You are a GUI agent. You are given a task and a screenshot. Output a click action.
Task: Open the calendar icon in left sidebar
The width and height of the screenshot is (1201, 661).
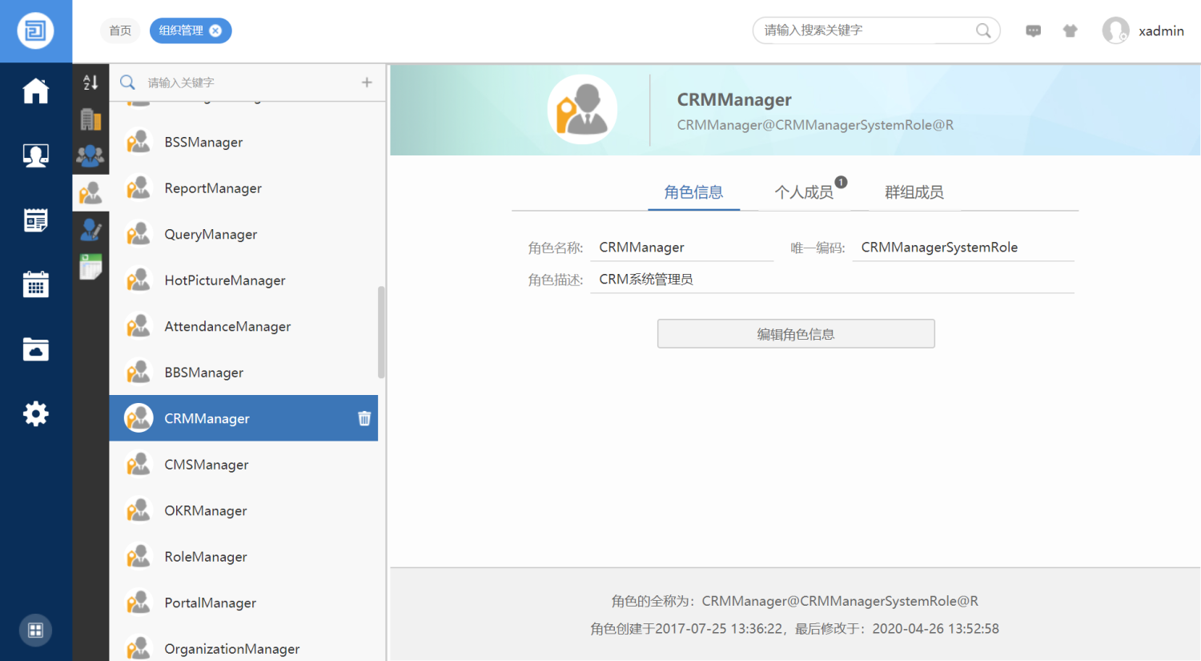[35, 284]
